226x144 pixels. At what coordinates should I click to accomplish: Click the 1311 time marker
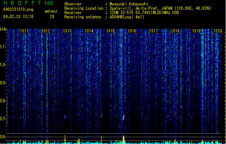pyautogui.click(x=24, y=31)
